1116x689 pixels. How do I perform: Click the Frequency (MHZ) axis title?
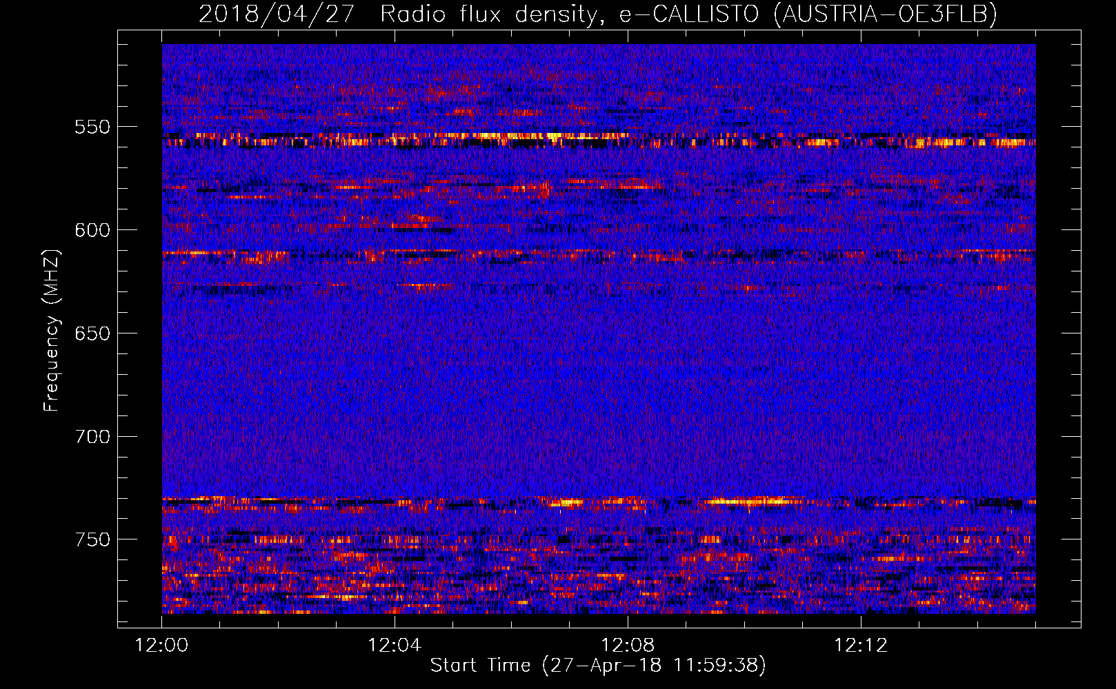point(52,331)
